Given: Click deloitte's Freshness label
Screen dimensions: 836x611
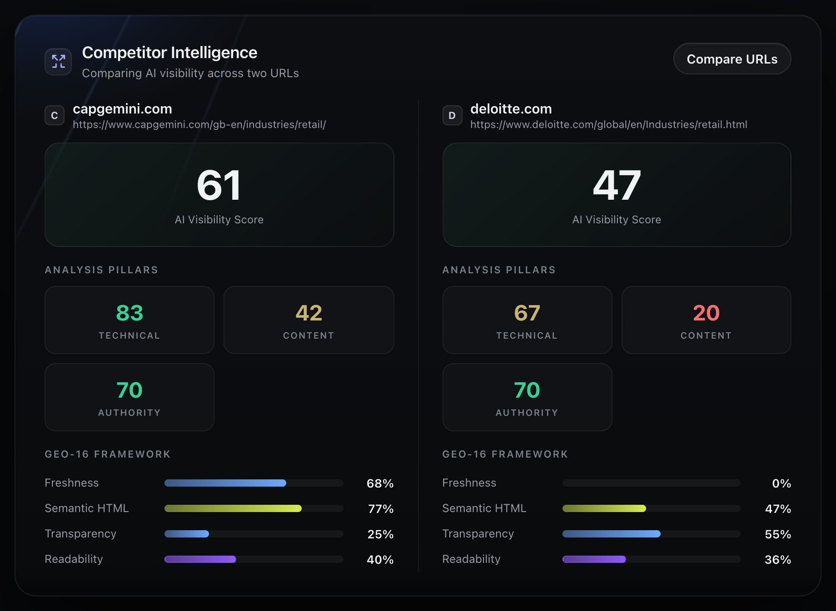Looking at the screenshot, I should pyautogui.click(x=469, y=483).
